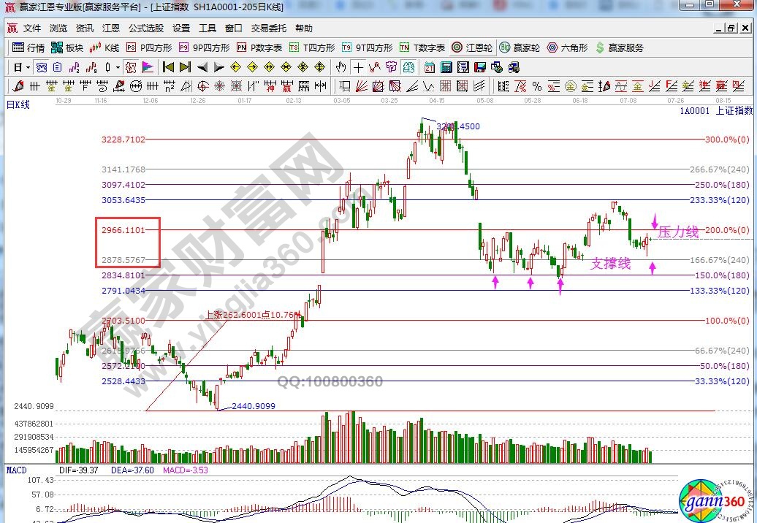The image size is (757, 523).
Task: Open the 交易委托 menu
Action: (x=269, y=28)
